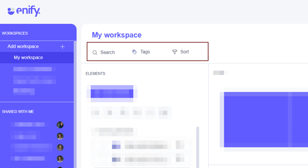
Task: Open the large purple preview thumbnail
Action: 266,120
